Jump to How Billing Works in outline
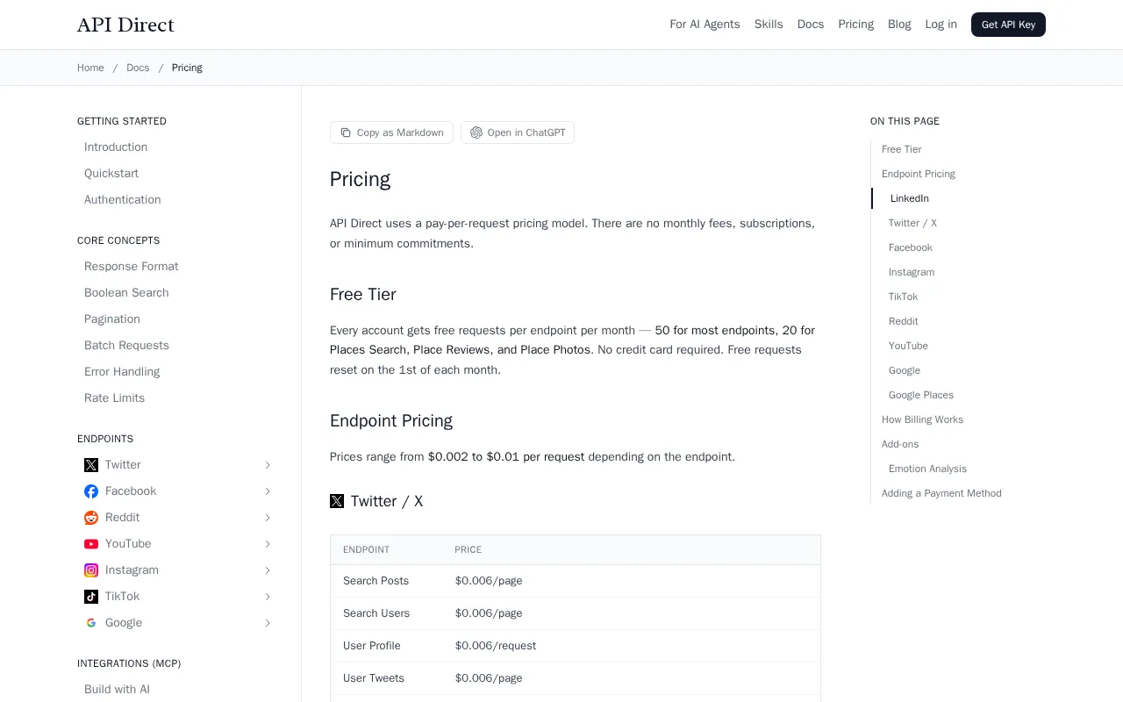Screen dimensions: 1123x702 click(923, 419)
